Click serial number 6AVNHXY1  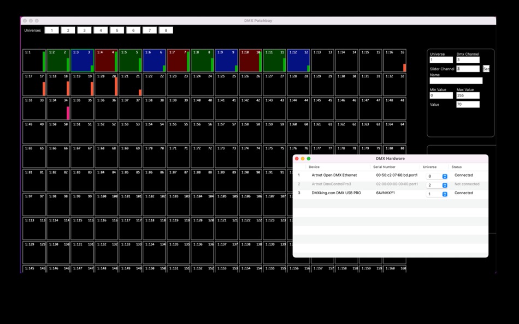coord(385,193)
